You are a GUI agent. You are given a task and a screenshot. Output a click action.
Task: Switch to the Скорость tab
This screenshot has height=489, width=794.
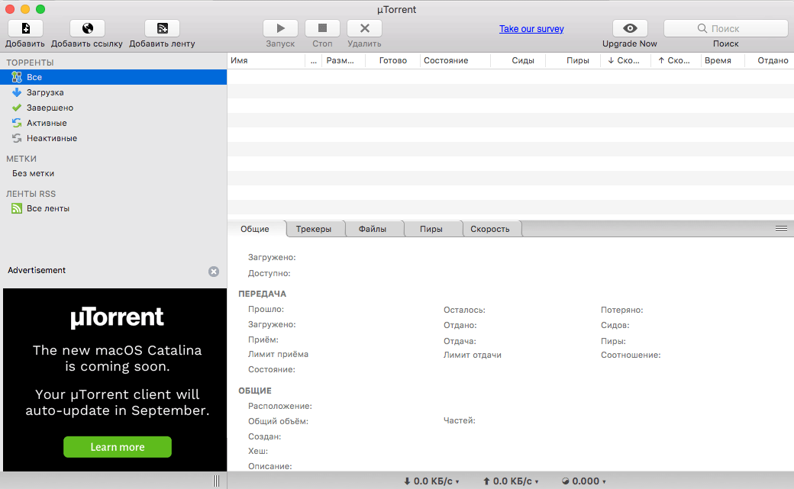[490, 229]
